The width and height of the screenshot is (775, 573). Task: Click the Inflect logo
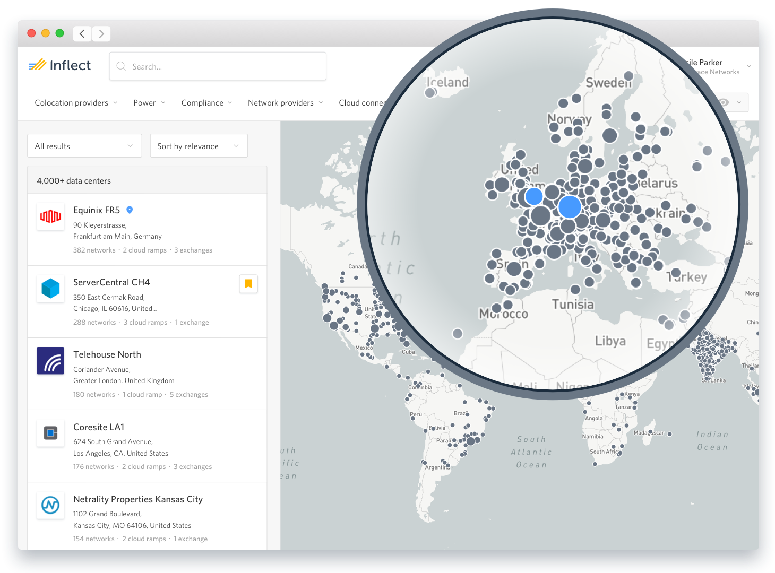pyautogui.click(x=59, y=65)
